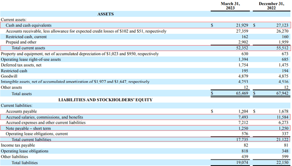292x166 pixels.
Task: Click the Total current assets label
Action: click(28, 48)
